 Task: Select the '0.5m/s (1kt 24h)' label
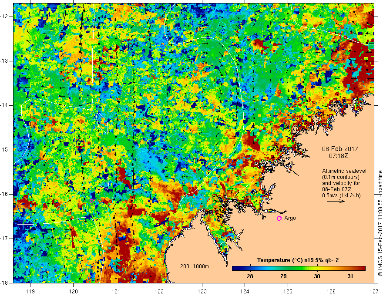(341, 195)
